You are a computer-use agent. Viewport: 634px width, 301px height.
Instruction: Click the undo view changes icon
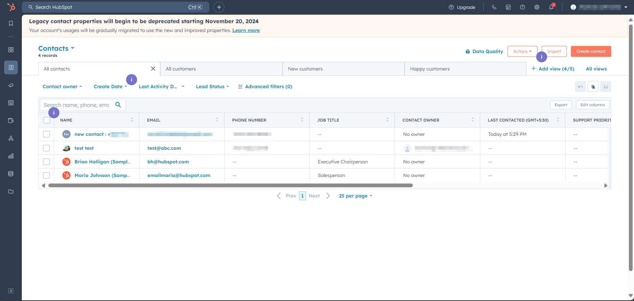(x=580, y=86)
